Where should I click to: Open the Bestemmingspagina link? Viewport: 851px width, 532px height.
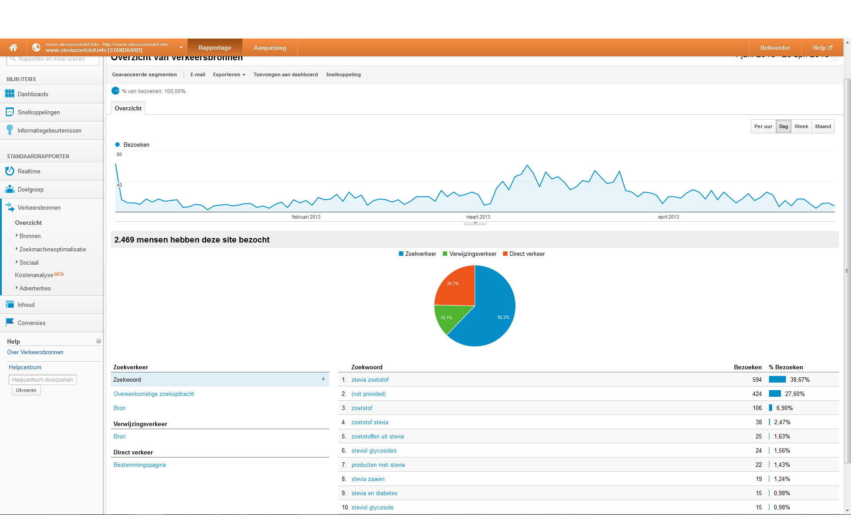tap(140, 465)
